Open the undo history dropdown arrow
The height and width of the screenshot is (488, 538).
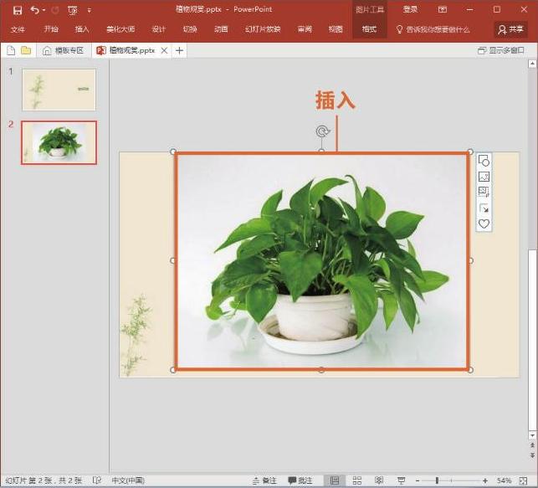click(44, 10)
